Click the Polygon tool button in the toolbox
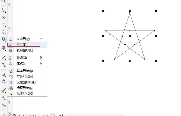 coord(4,39)
